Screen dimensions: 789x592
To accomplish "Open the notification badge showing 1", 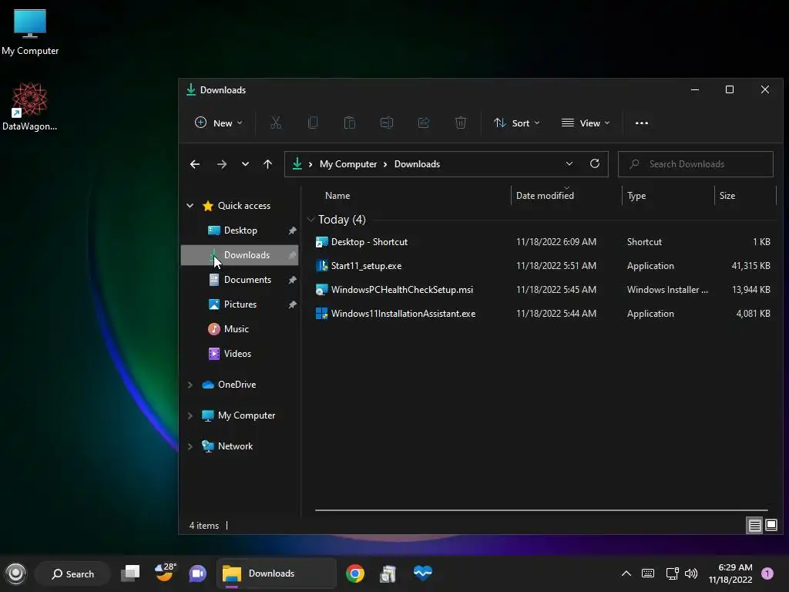I will point(767,573).
